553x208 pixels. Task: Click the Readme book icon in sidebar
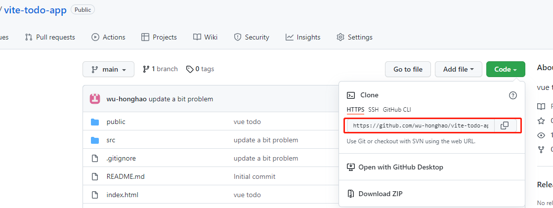click(x=541, y=106)
